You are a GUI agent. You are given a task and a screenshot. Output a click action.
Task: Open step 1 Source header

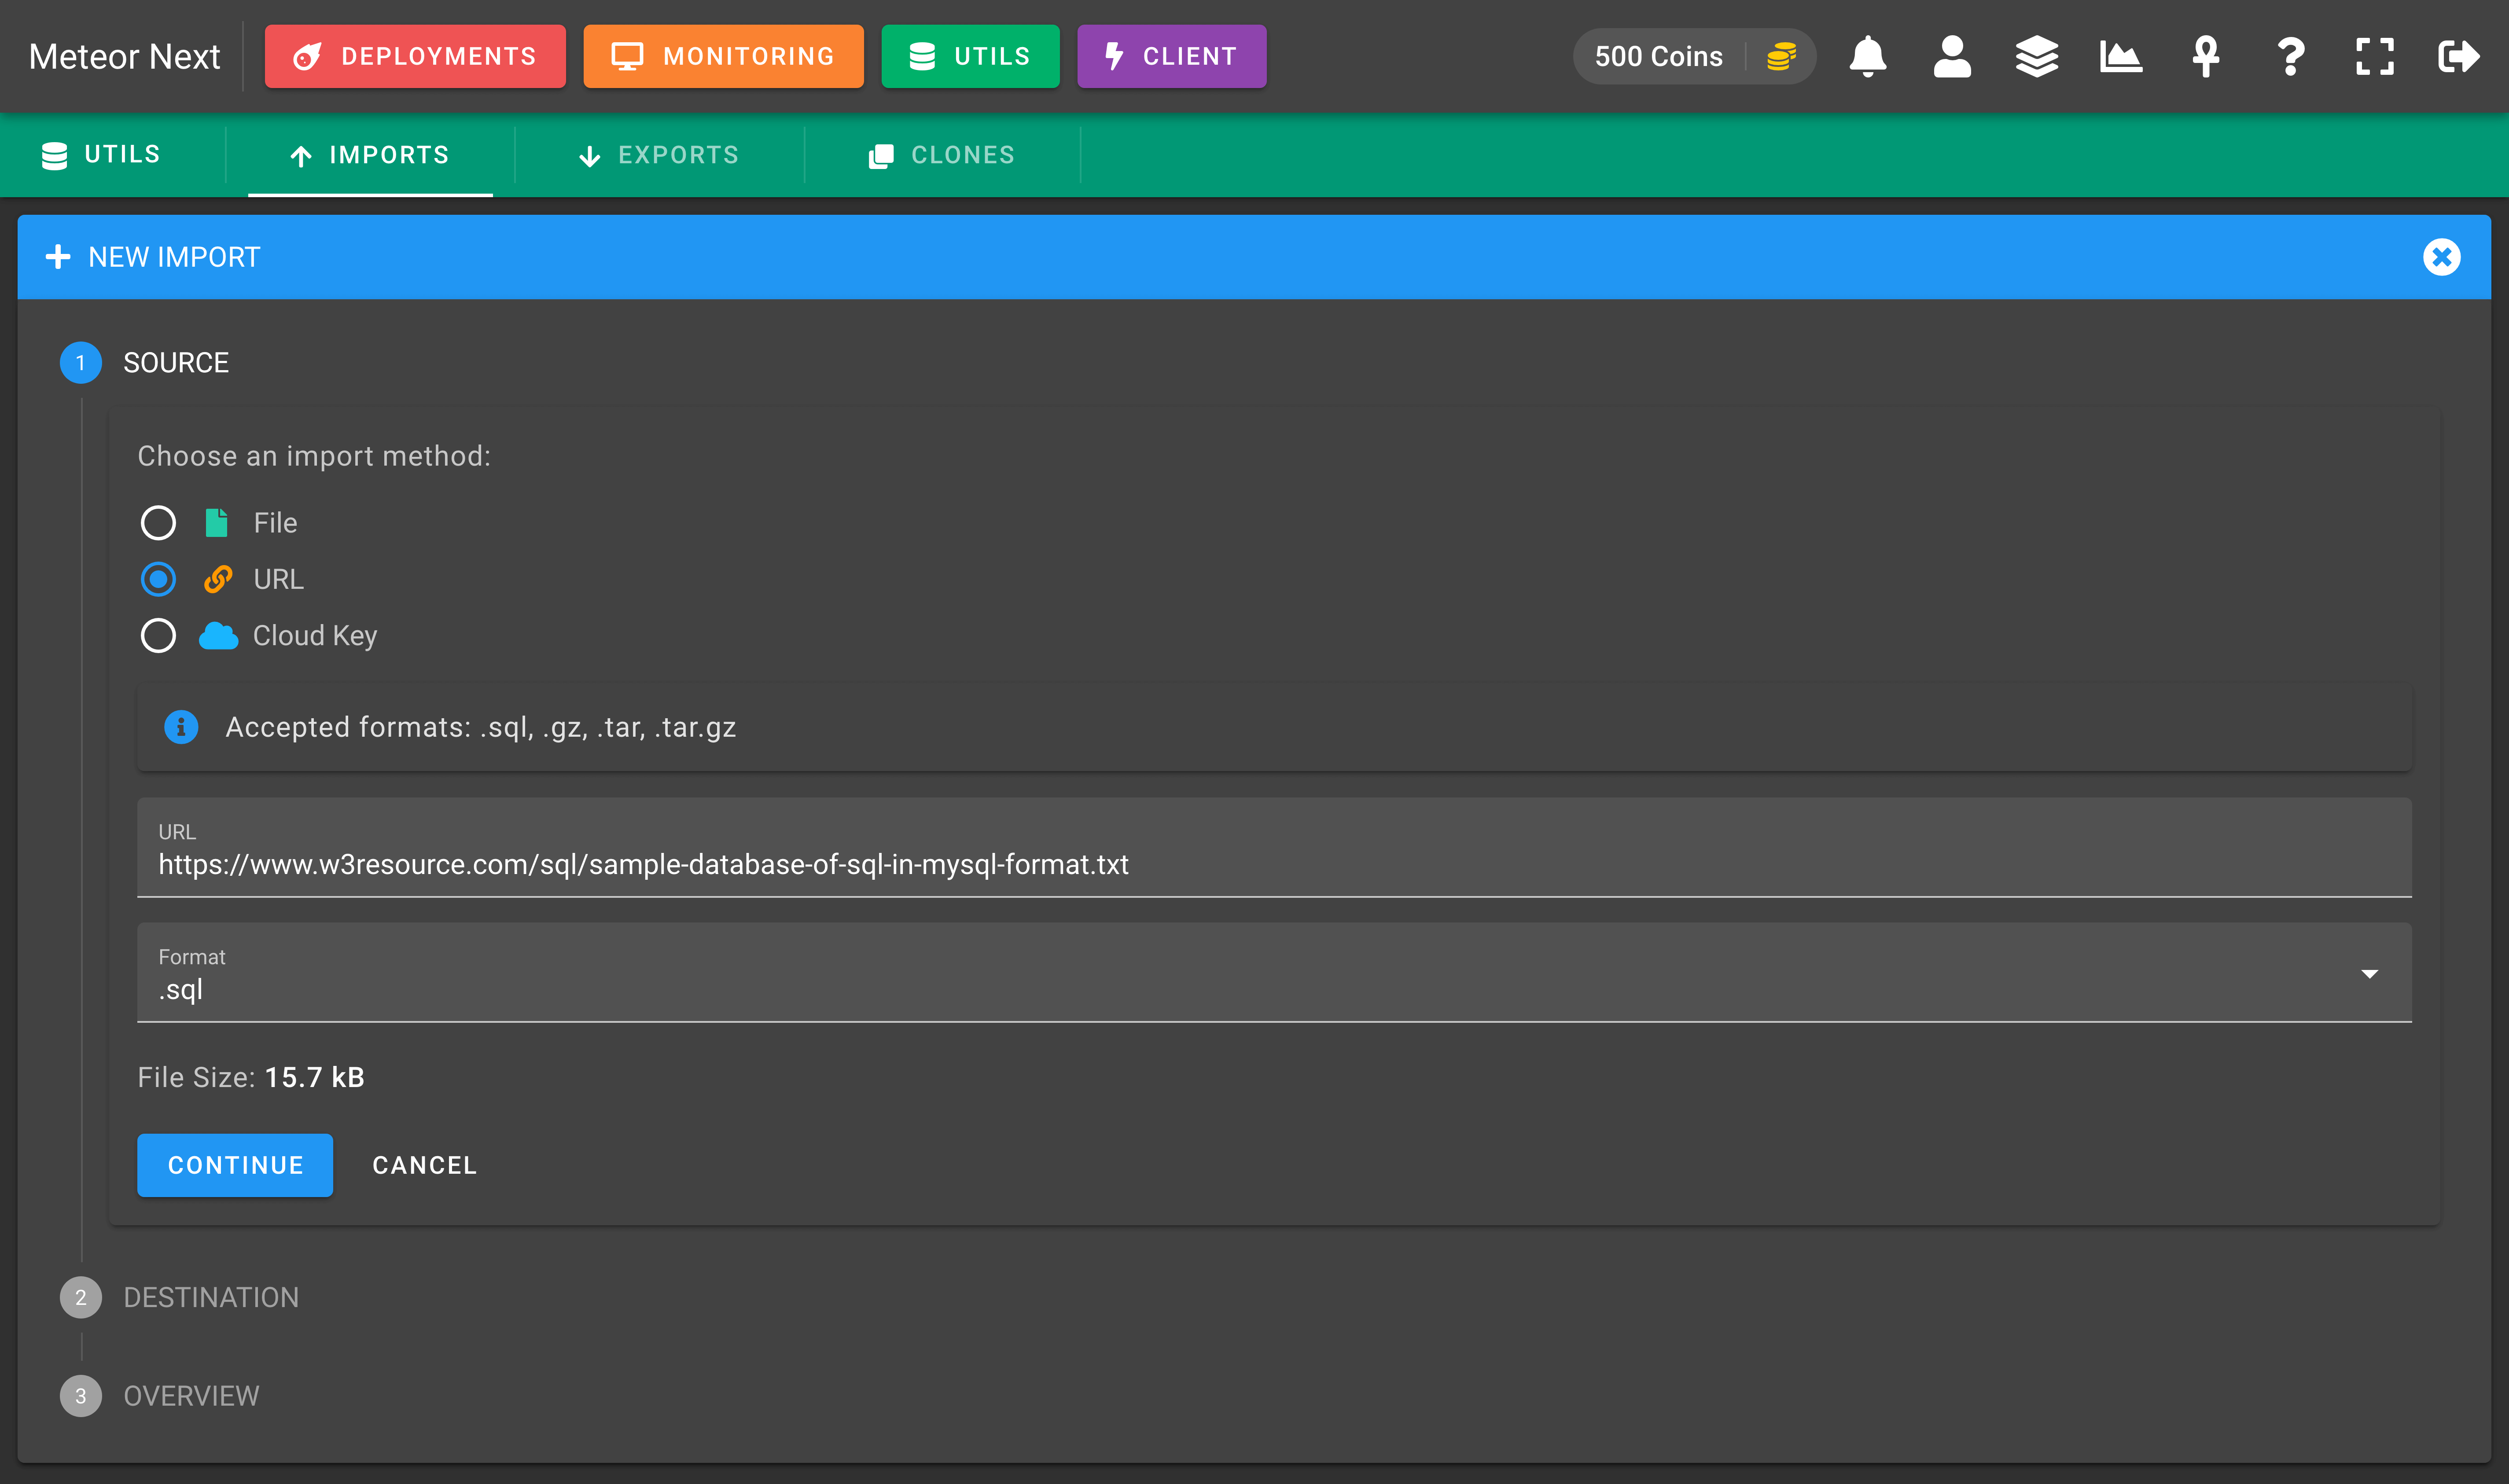[x=145, y=363]
